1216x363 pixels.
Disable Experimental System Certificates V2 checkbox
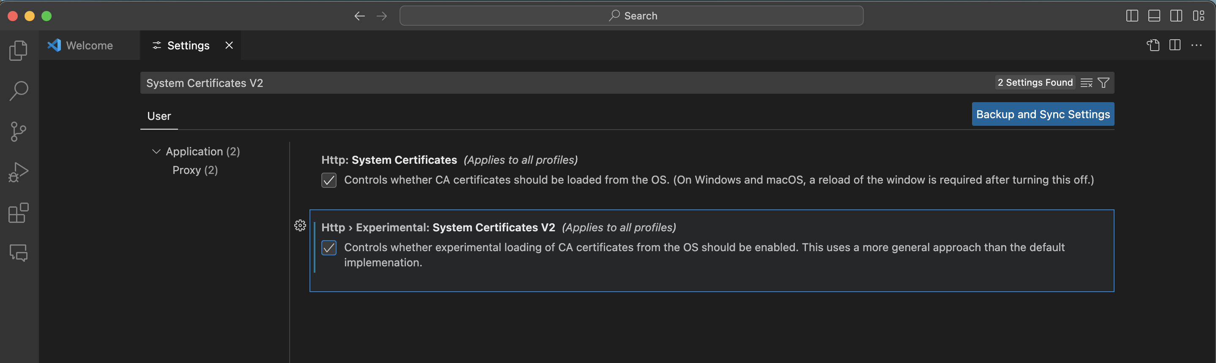click(x=329, y=247)
